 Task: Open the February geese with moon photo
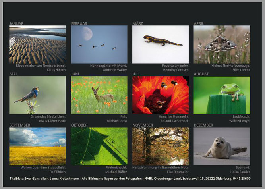coord(99,44)
